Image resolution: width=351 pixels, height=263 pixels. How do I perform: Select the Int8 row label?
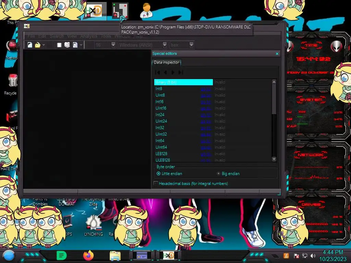tap(159, 89)
